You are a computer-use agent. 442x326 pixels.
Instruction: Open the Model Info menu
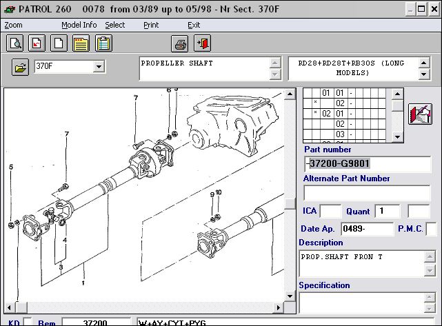79,25
